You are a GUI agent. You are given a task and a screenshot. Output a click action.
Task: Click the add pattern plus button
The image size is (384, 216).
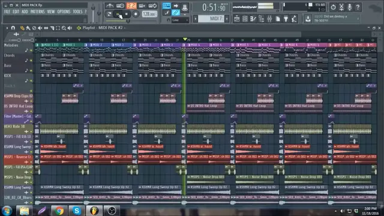coord(227,19)
